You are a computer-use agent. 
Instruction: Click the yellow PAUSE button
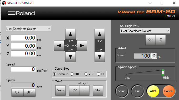(153, 91)
